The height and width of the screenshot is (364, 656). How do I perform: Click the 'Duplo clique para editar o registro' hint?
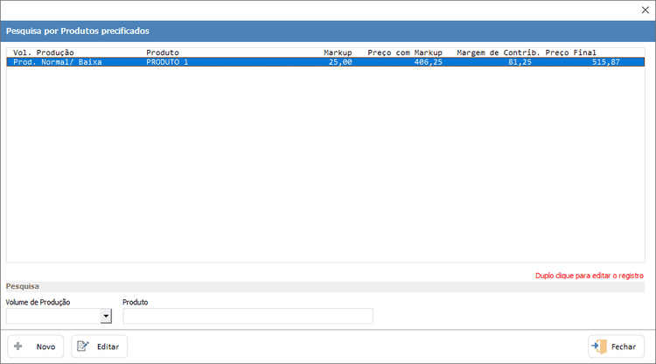tap(590, 276)
